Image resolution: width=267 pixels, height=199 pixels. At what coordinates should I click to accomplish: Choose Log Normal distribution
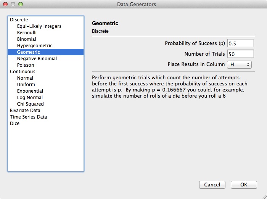[30, 98]
